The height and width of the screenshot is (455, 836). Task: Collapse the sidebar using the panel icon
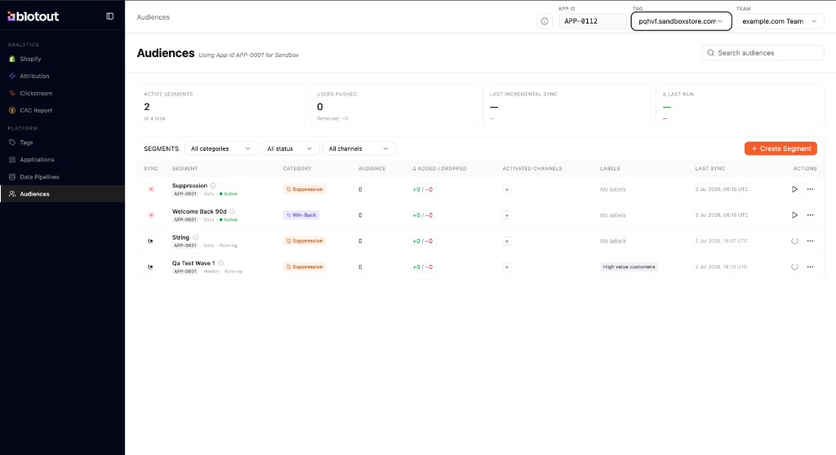click(x=110, y=16)
